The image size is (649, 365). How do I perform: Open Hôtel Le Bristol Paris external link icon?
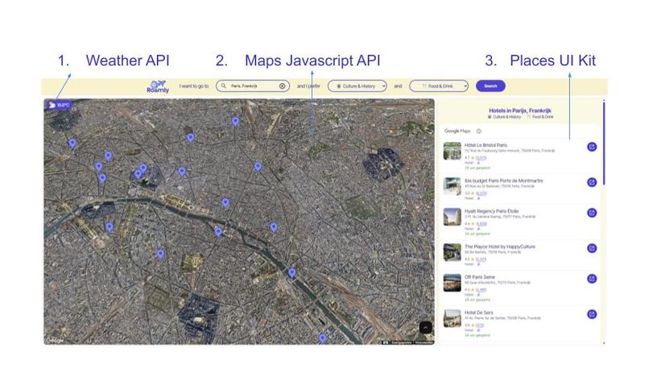592,147
